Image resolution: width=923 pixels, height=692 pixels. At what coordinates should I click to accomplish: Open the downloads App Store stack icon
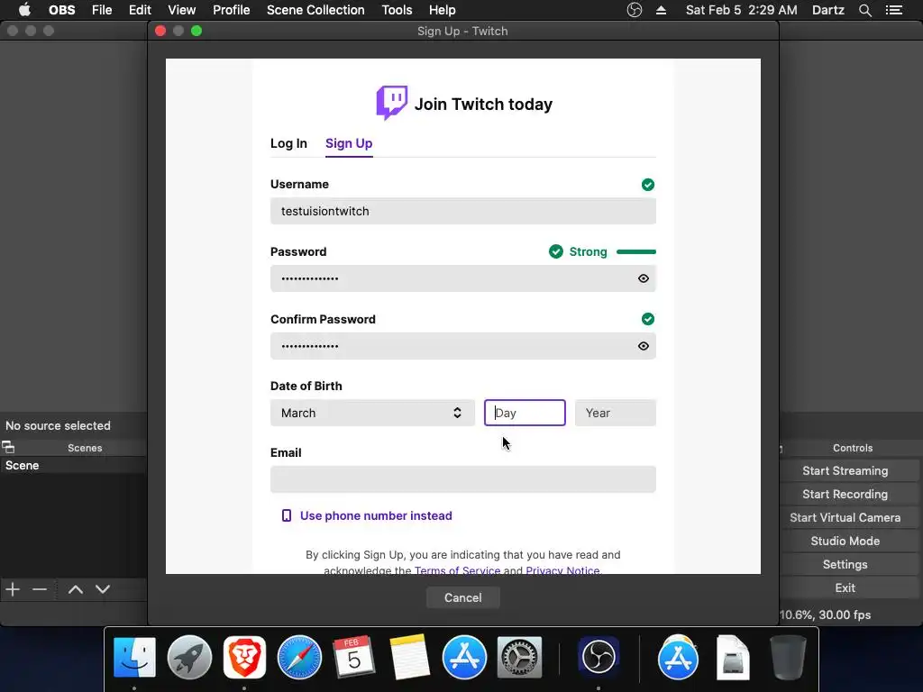(x=678, y=657)
